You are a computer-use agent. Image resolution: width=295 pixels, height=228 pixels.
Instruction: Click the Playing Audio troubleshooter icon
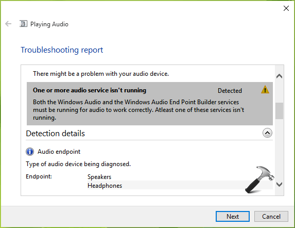(23, 24)
